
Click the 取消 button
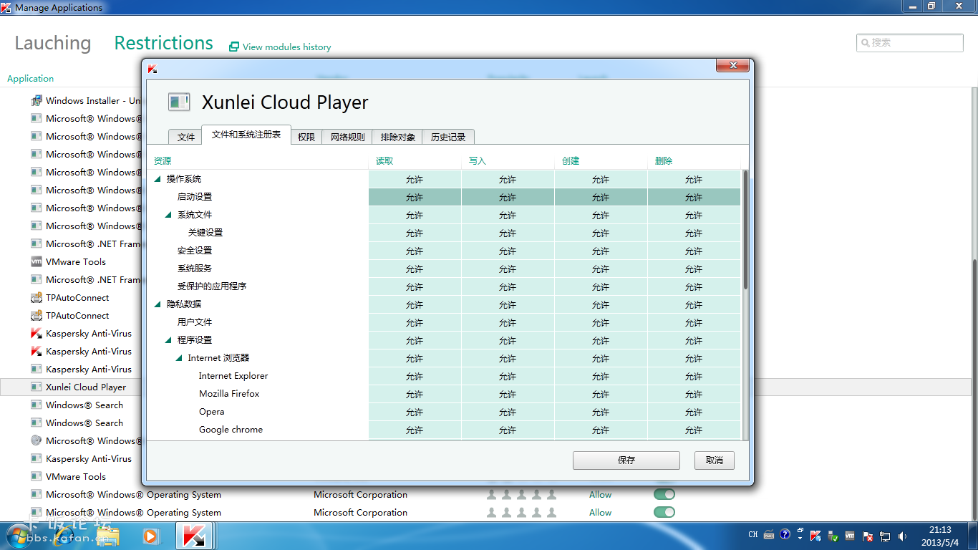point(715,460)
